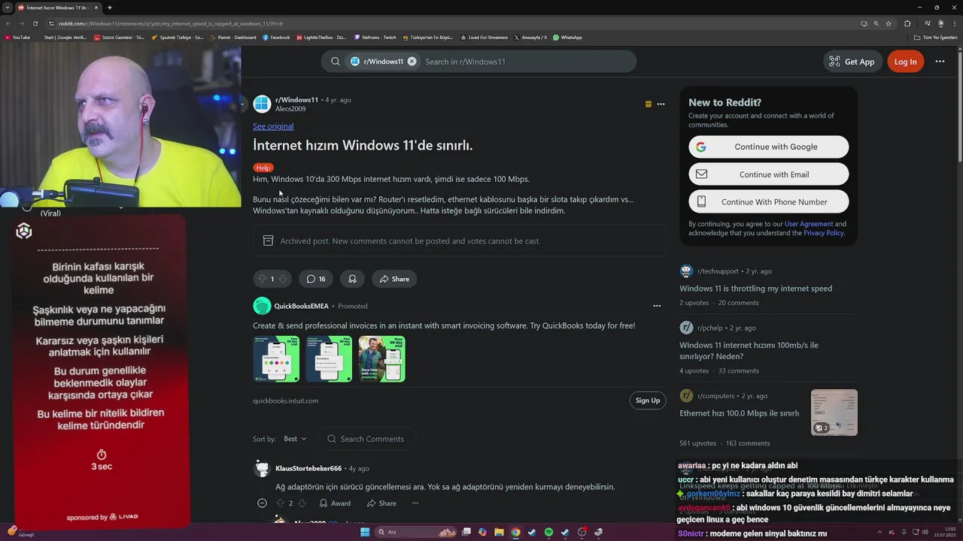963x541 pixels.
Task: Open the r/computers community link
Action: 715,395
